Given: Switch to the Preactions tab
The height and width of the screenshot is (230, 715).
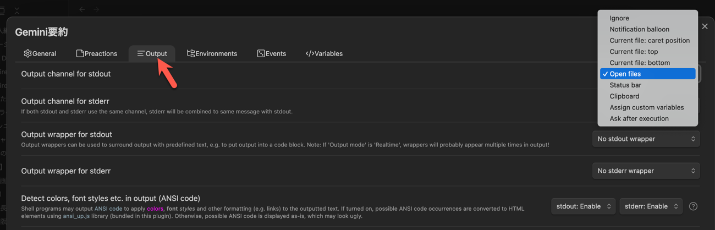Looking at the screenshot, I should [x=97, y=53].
